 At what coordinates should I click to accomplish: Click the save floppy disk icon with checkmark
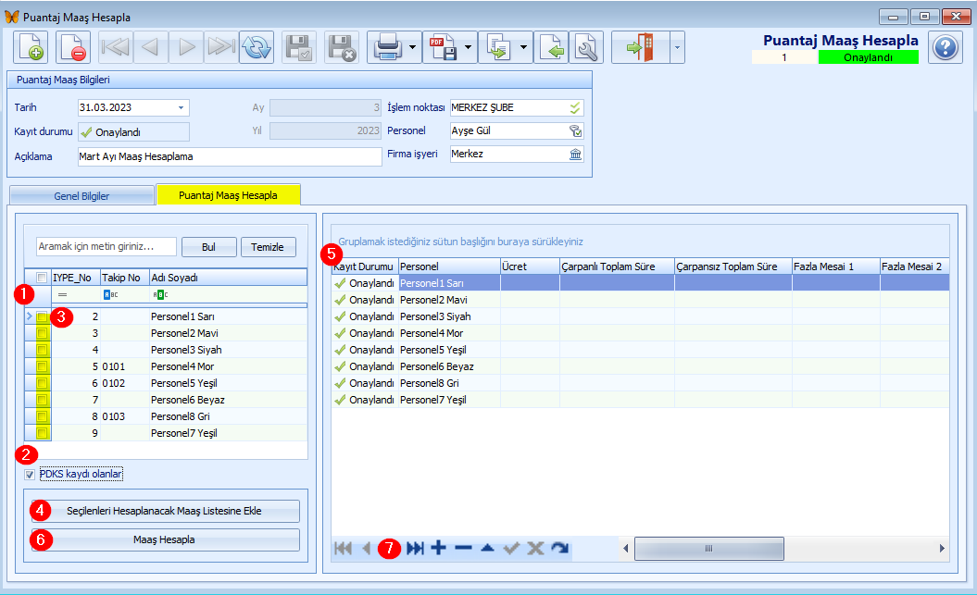(299, 47)
